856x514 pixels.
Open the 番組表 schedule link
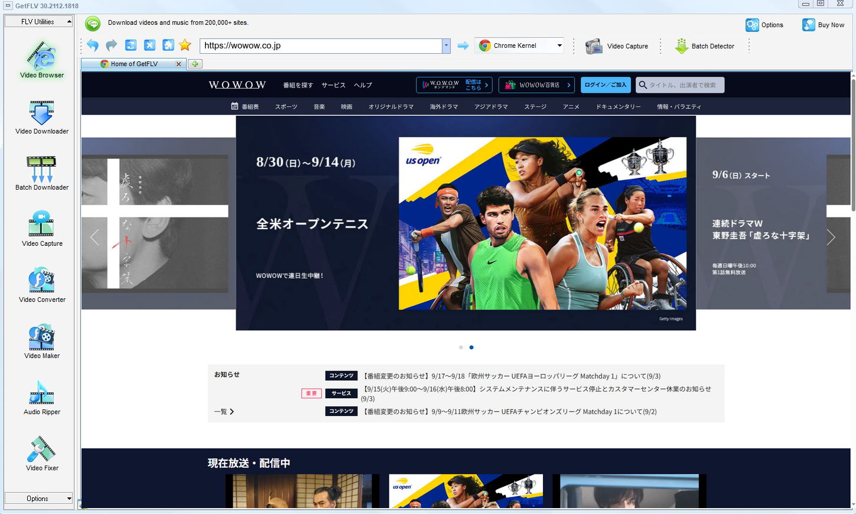pos(245,107)
